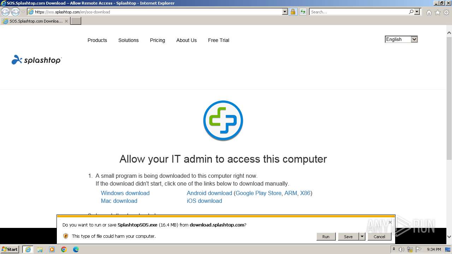Click the volume speaker tray icon
452x254 pixels.
coord(402,249)
